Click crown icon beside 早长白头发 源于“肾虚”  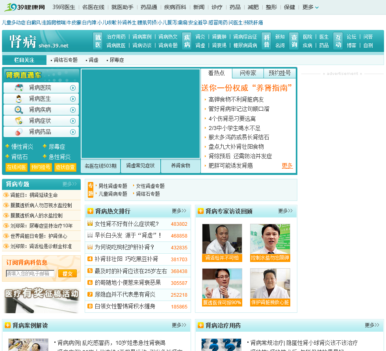click(x=90, y=235)
